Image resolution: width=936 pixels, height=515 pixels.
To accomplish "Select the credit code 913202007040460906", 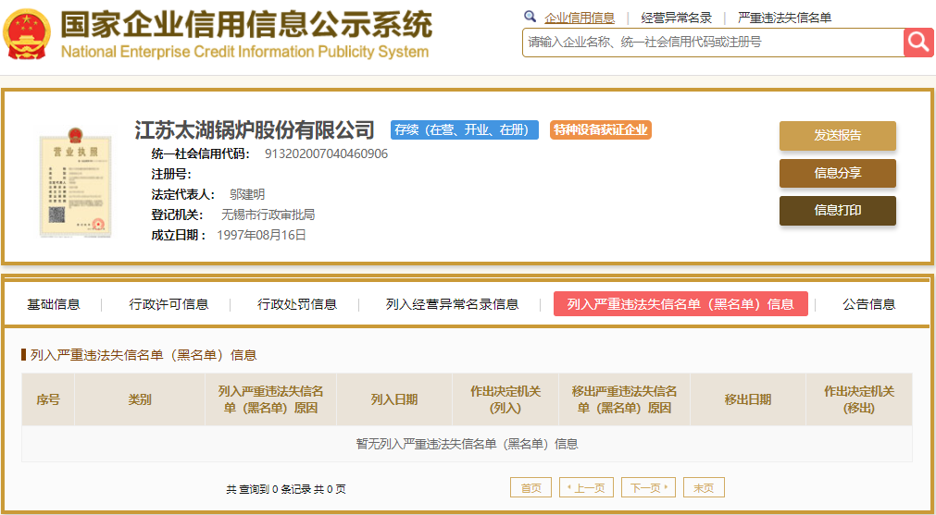I will click(x=326, y=153).
